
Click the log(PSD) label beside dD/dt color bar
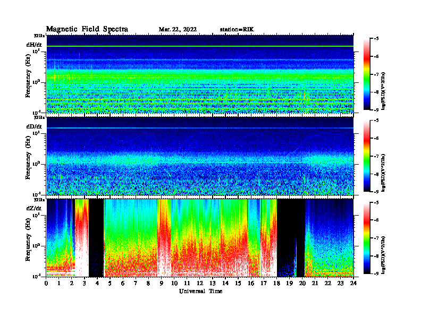[384, 173]
